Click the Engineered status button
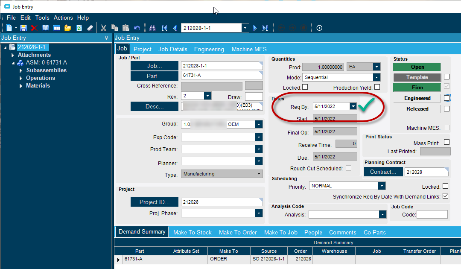 [417, 98]
